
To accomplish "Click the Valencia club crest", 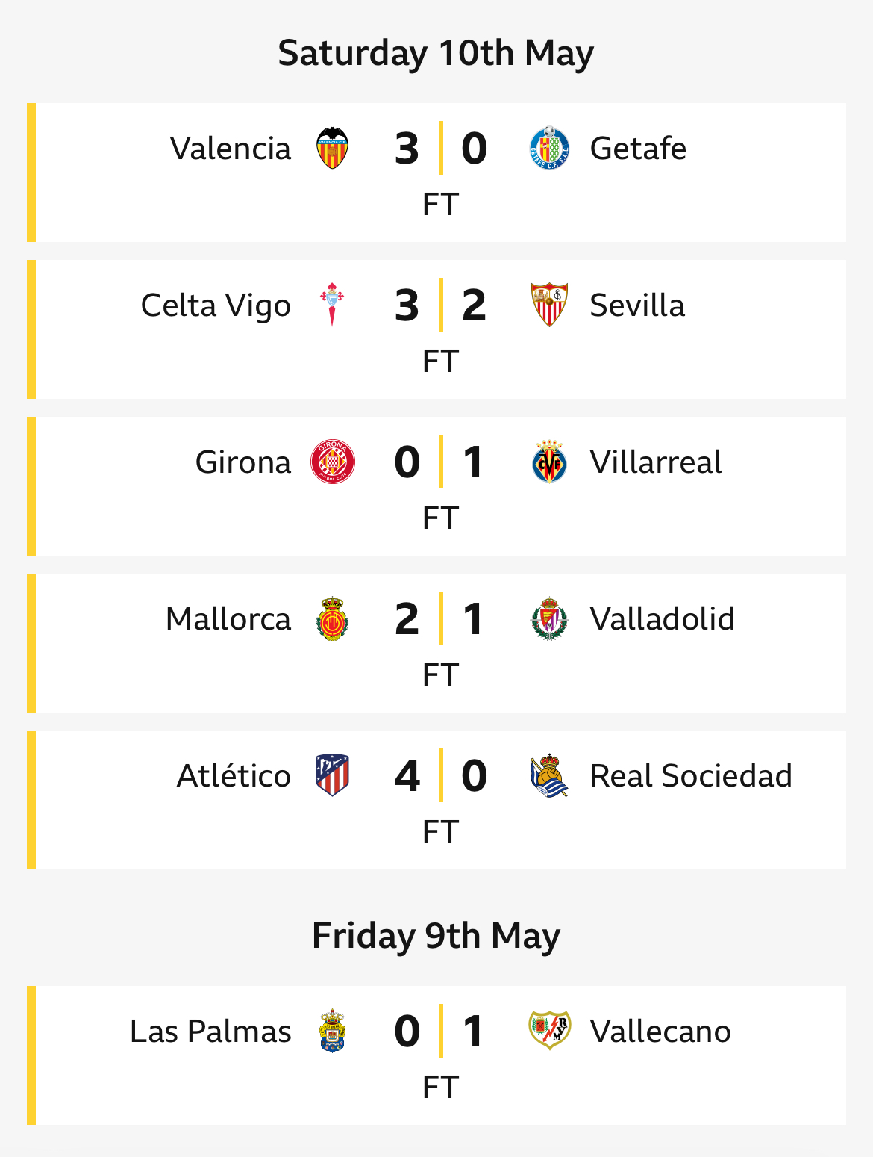I will [x=332, y=148].
